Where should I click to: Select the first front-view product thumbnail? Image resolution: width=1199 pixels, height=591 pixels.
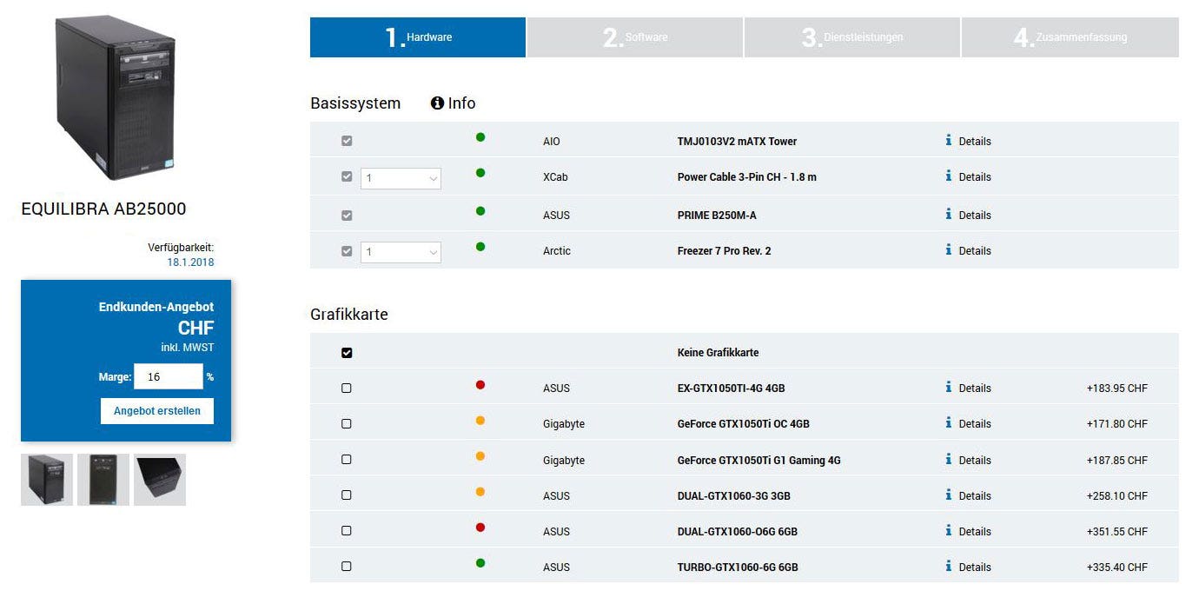click(47, 480)
